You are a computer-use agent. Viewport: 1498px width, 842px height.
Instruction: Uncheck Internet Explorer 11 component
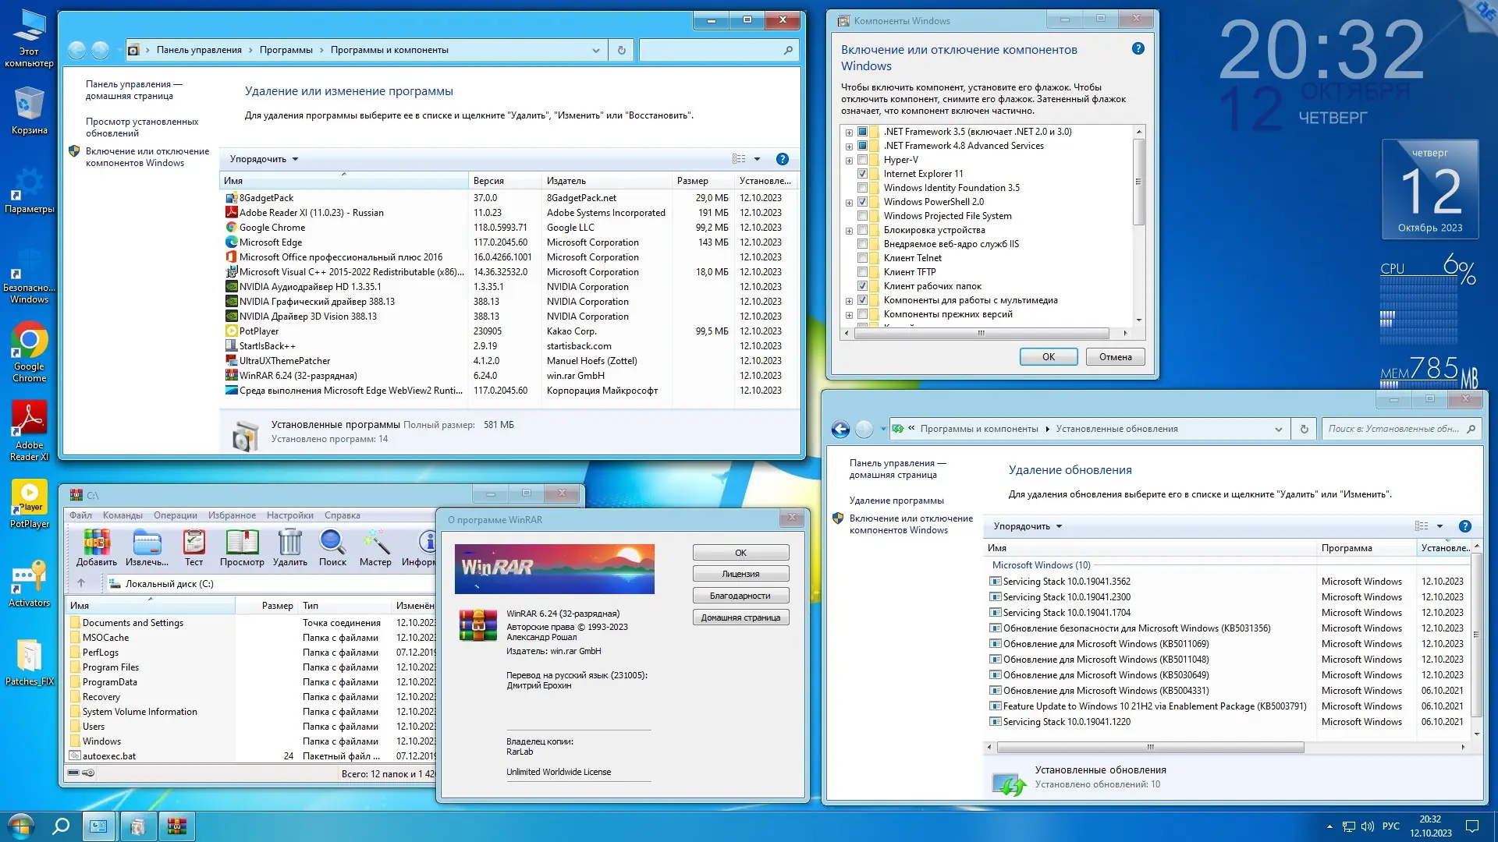pos(862,174)
